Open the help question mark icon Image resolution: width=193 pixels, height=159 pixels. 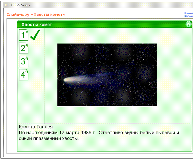click(188, 24)
